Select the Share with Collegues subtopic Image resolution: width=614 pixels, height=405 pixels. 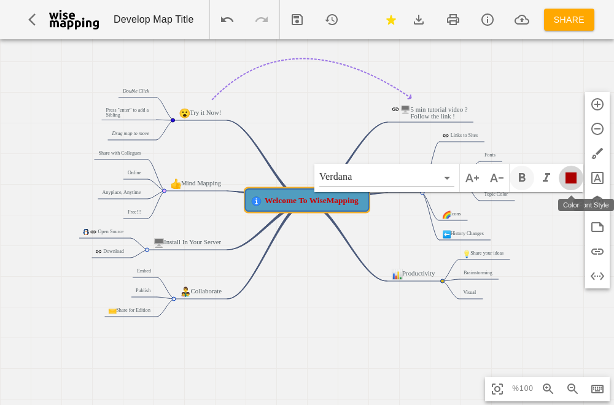pos(120,153)
